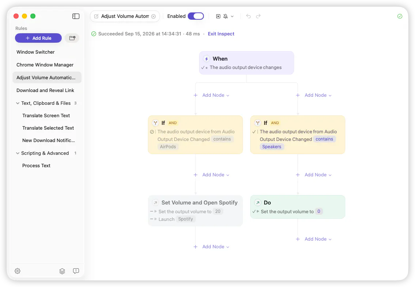Image resolution: width=415 pixels, height=287 pixels.
Task: Click the 'Set Volume and Open Spotify' node title
Action: pos(199,203)
